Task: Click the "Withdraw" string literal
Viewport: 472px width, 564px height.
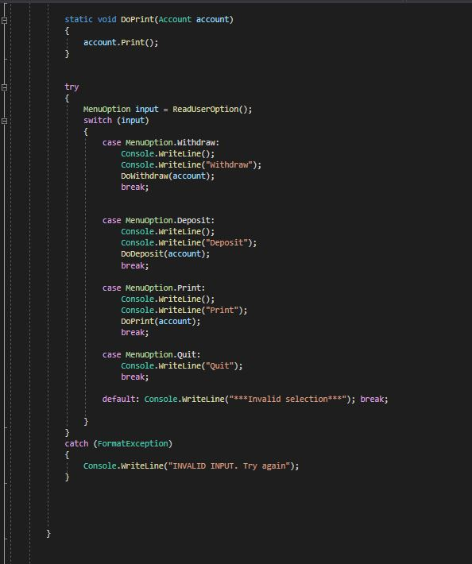Action: click(229, 164)
